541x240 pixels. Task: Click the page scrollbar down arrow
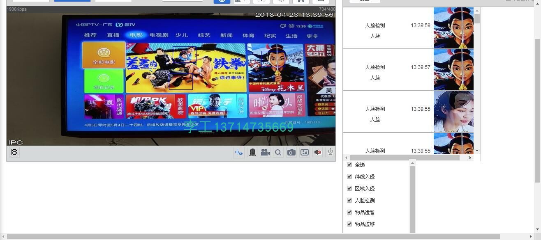coord(538,230)
